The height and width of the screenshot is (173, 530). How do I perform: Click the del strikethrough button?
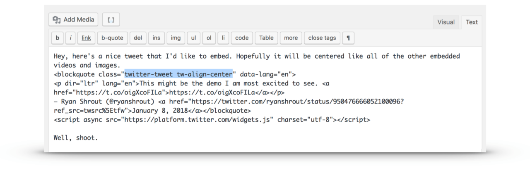pos(138,38)
